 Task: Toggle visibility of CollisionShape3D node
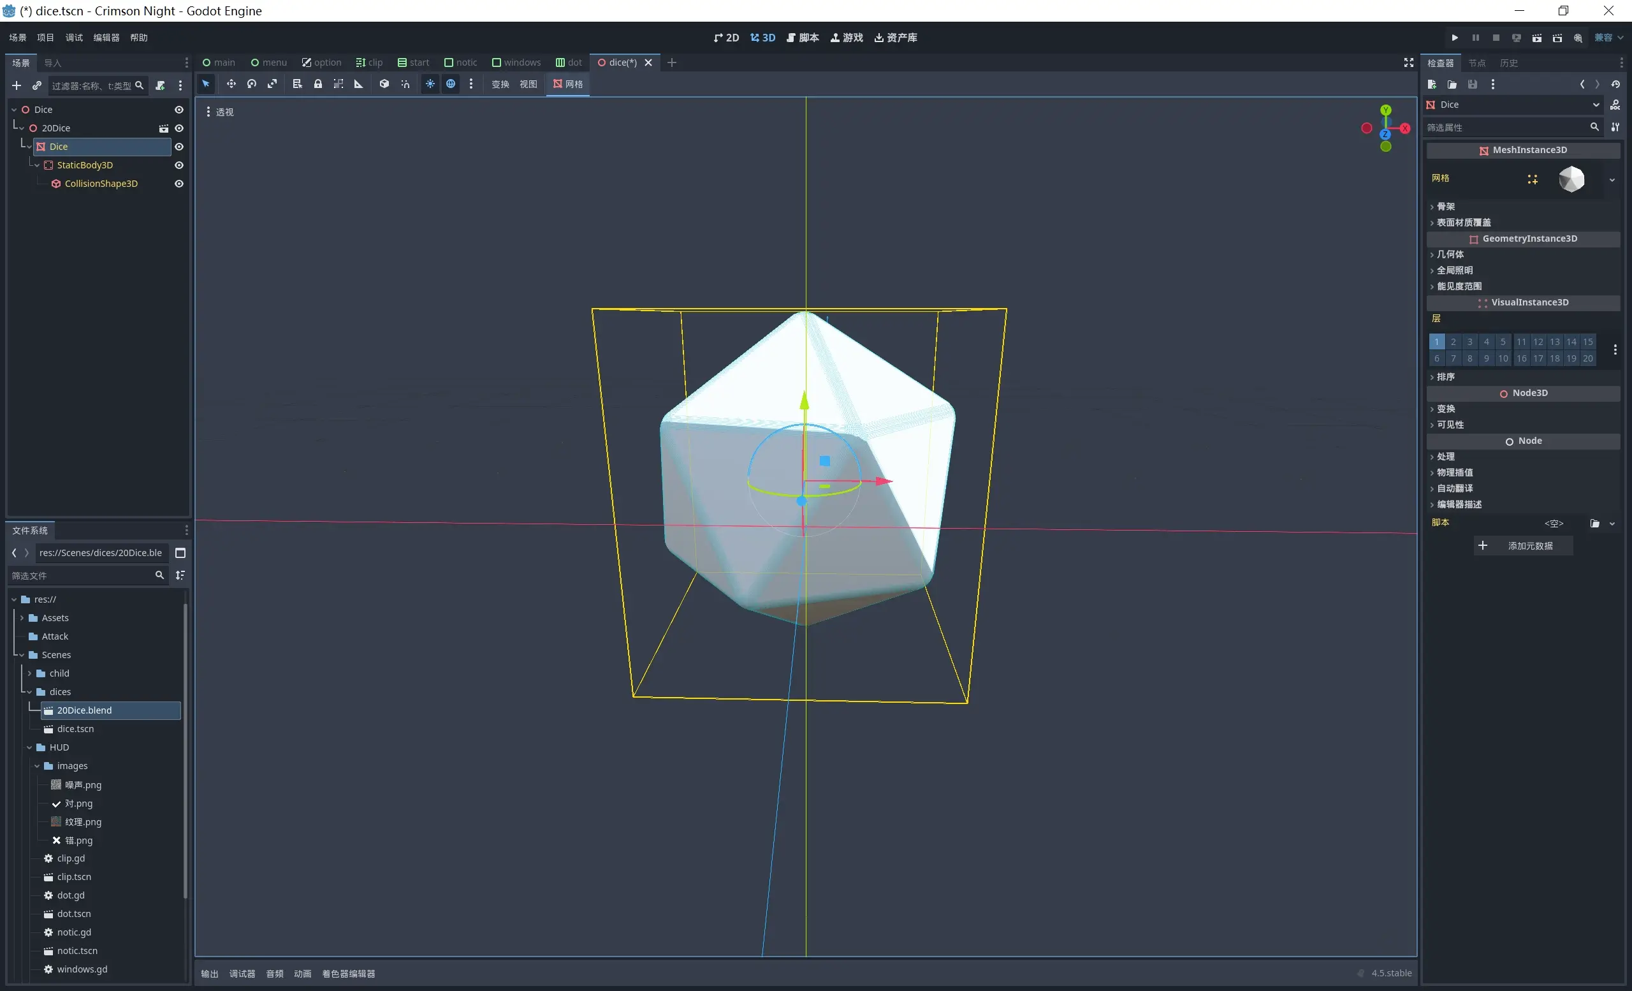[179, 184]
